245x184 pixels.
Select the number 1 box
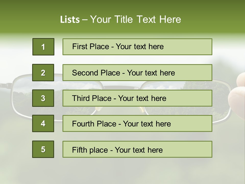pyautogui.click(x=43, y=47)
